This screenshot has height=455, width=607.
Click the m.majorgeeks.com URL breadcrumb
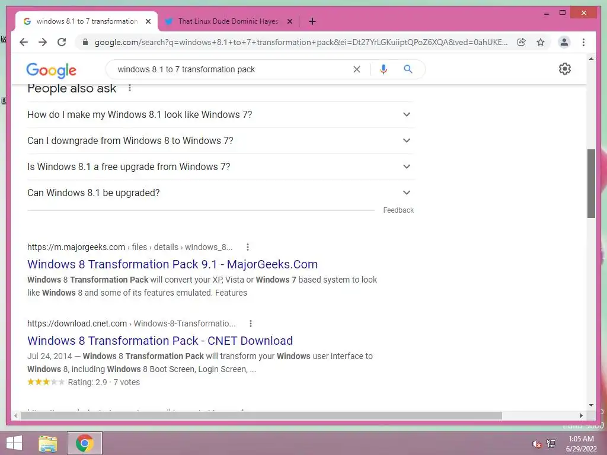(130, 247)
